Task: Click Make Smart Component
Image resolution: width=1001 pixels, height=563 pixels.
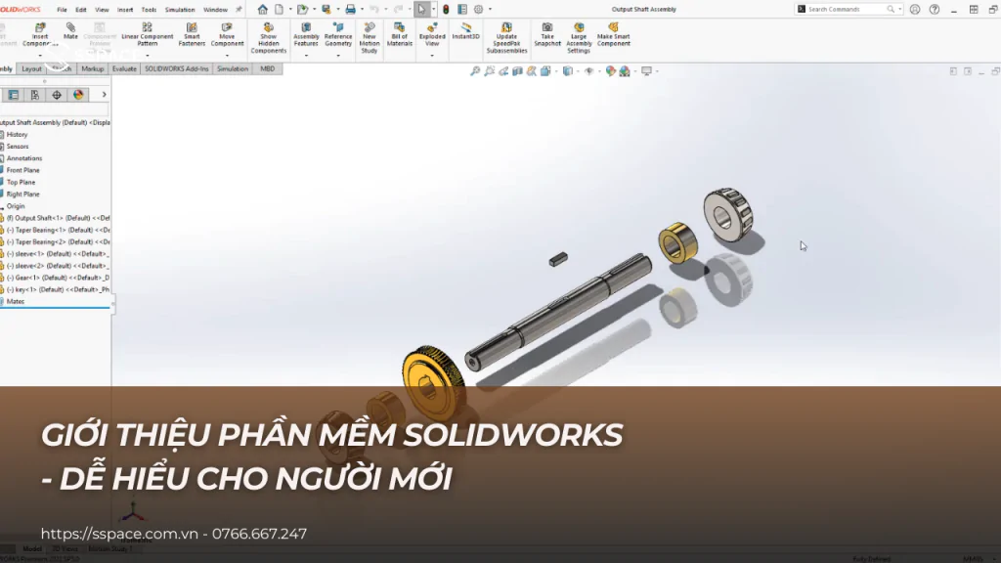Action: coord(614,34)
